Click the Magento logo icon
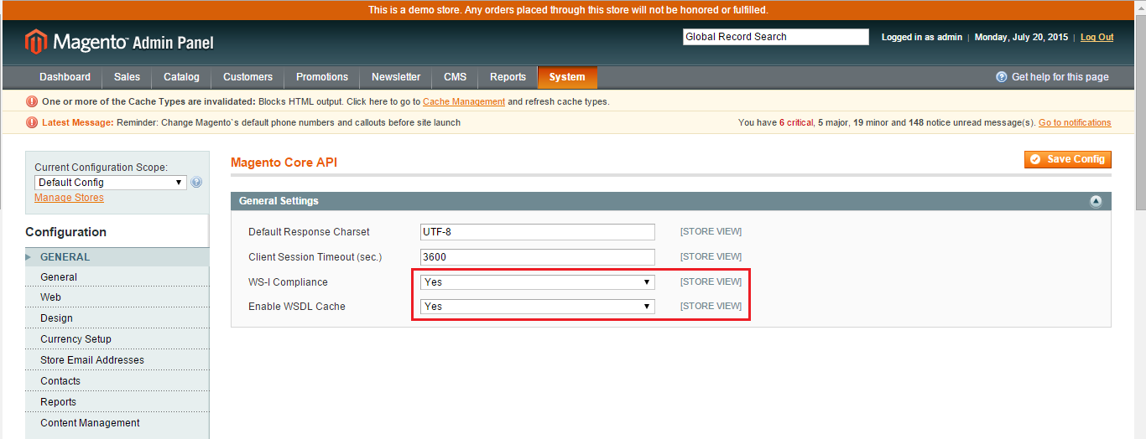This screenshot has height=439, width=1146. coord(36,42)
